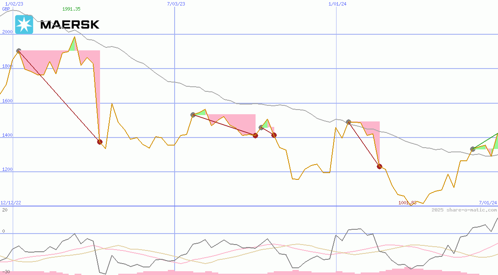
Task: Select the red end marker of the short third trade
Action: tap(274, 135)
